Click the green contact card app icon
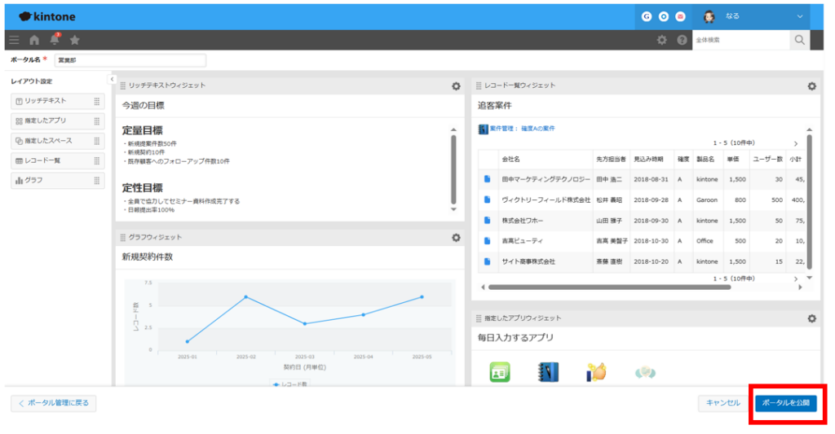The height and width of the screenshot is (434, 835). click(499, 372)
